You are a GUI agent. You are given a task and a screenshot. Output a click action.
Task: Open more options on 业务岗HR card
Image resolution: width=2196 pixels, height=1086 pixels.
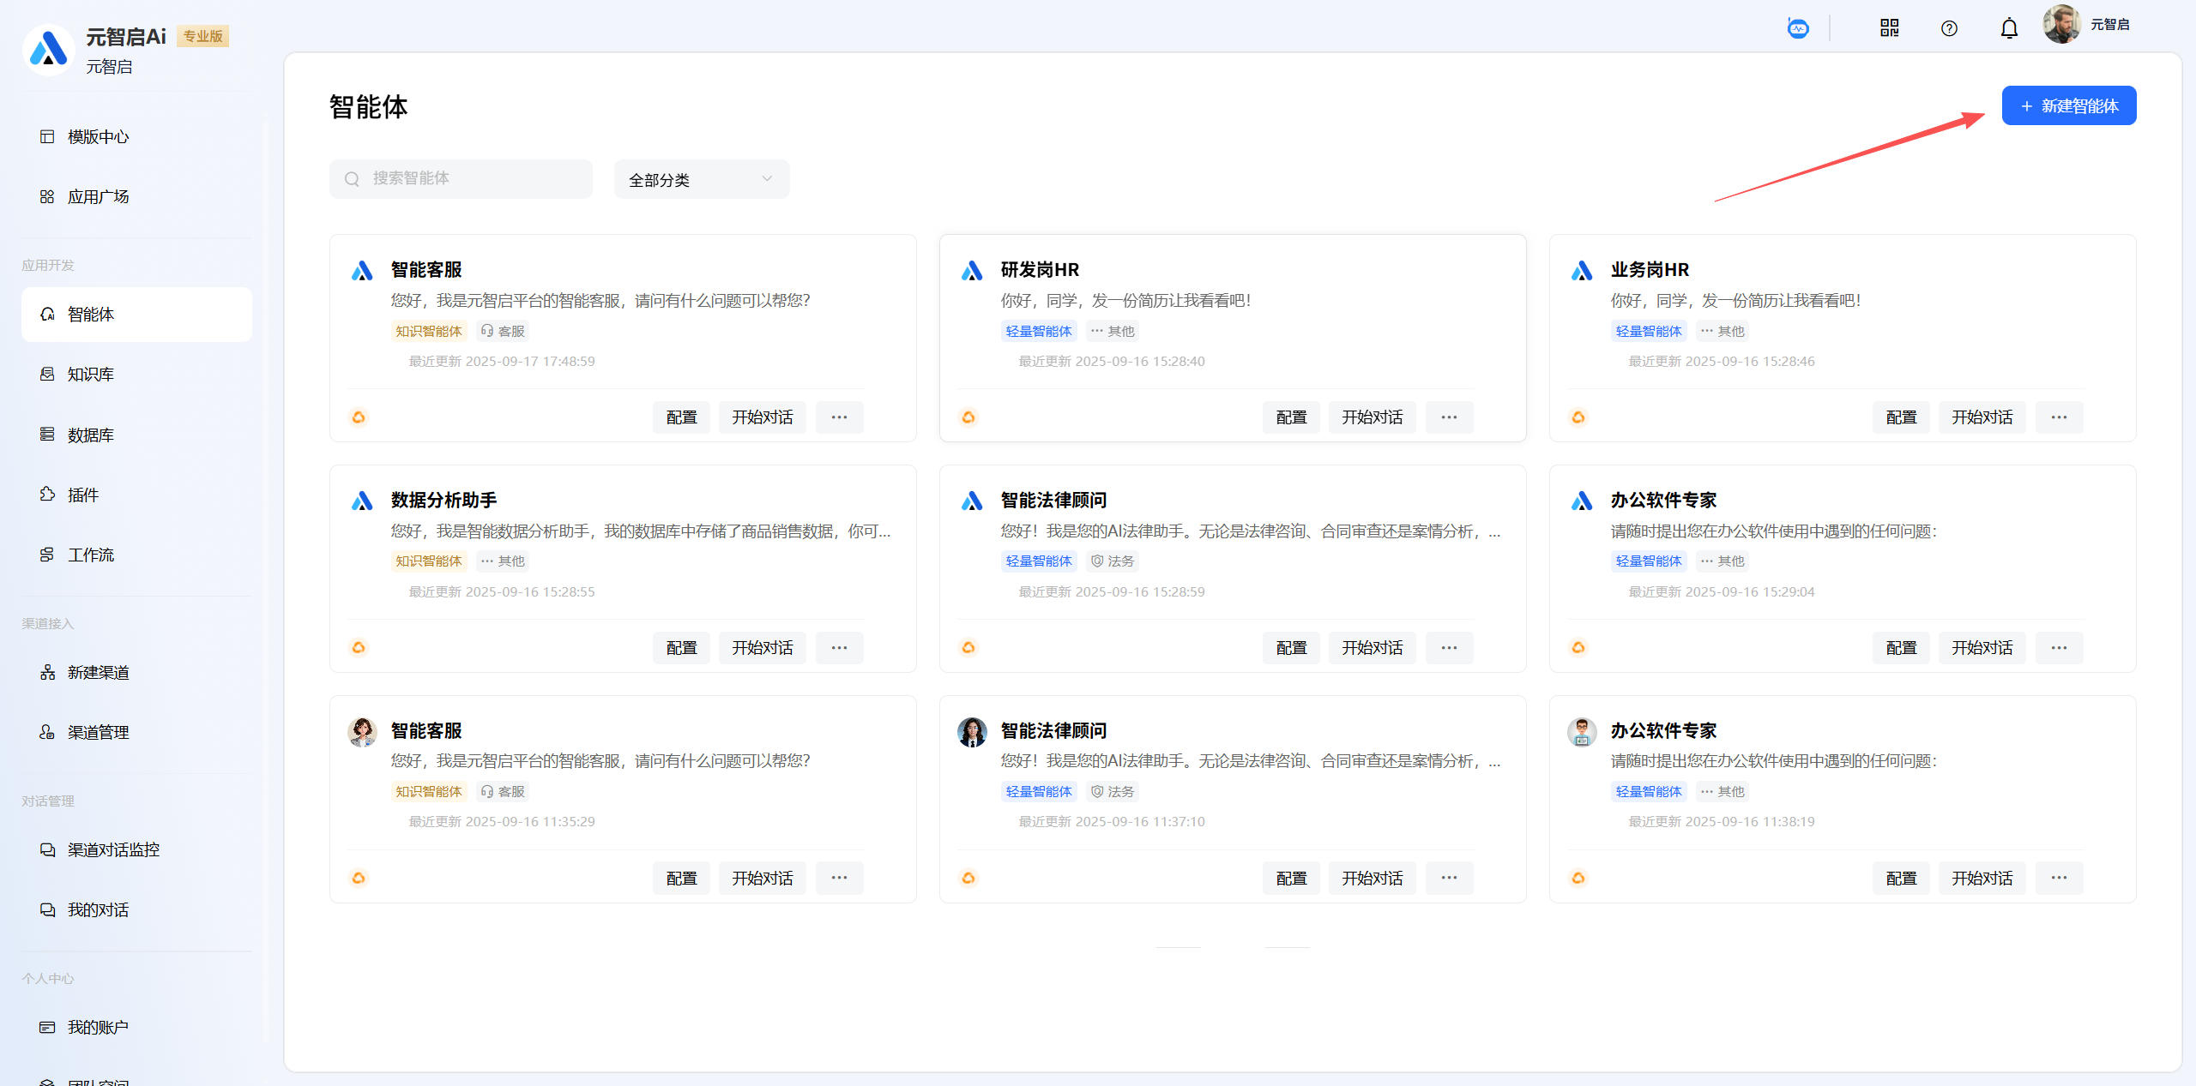(x=2059, y=417)
